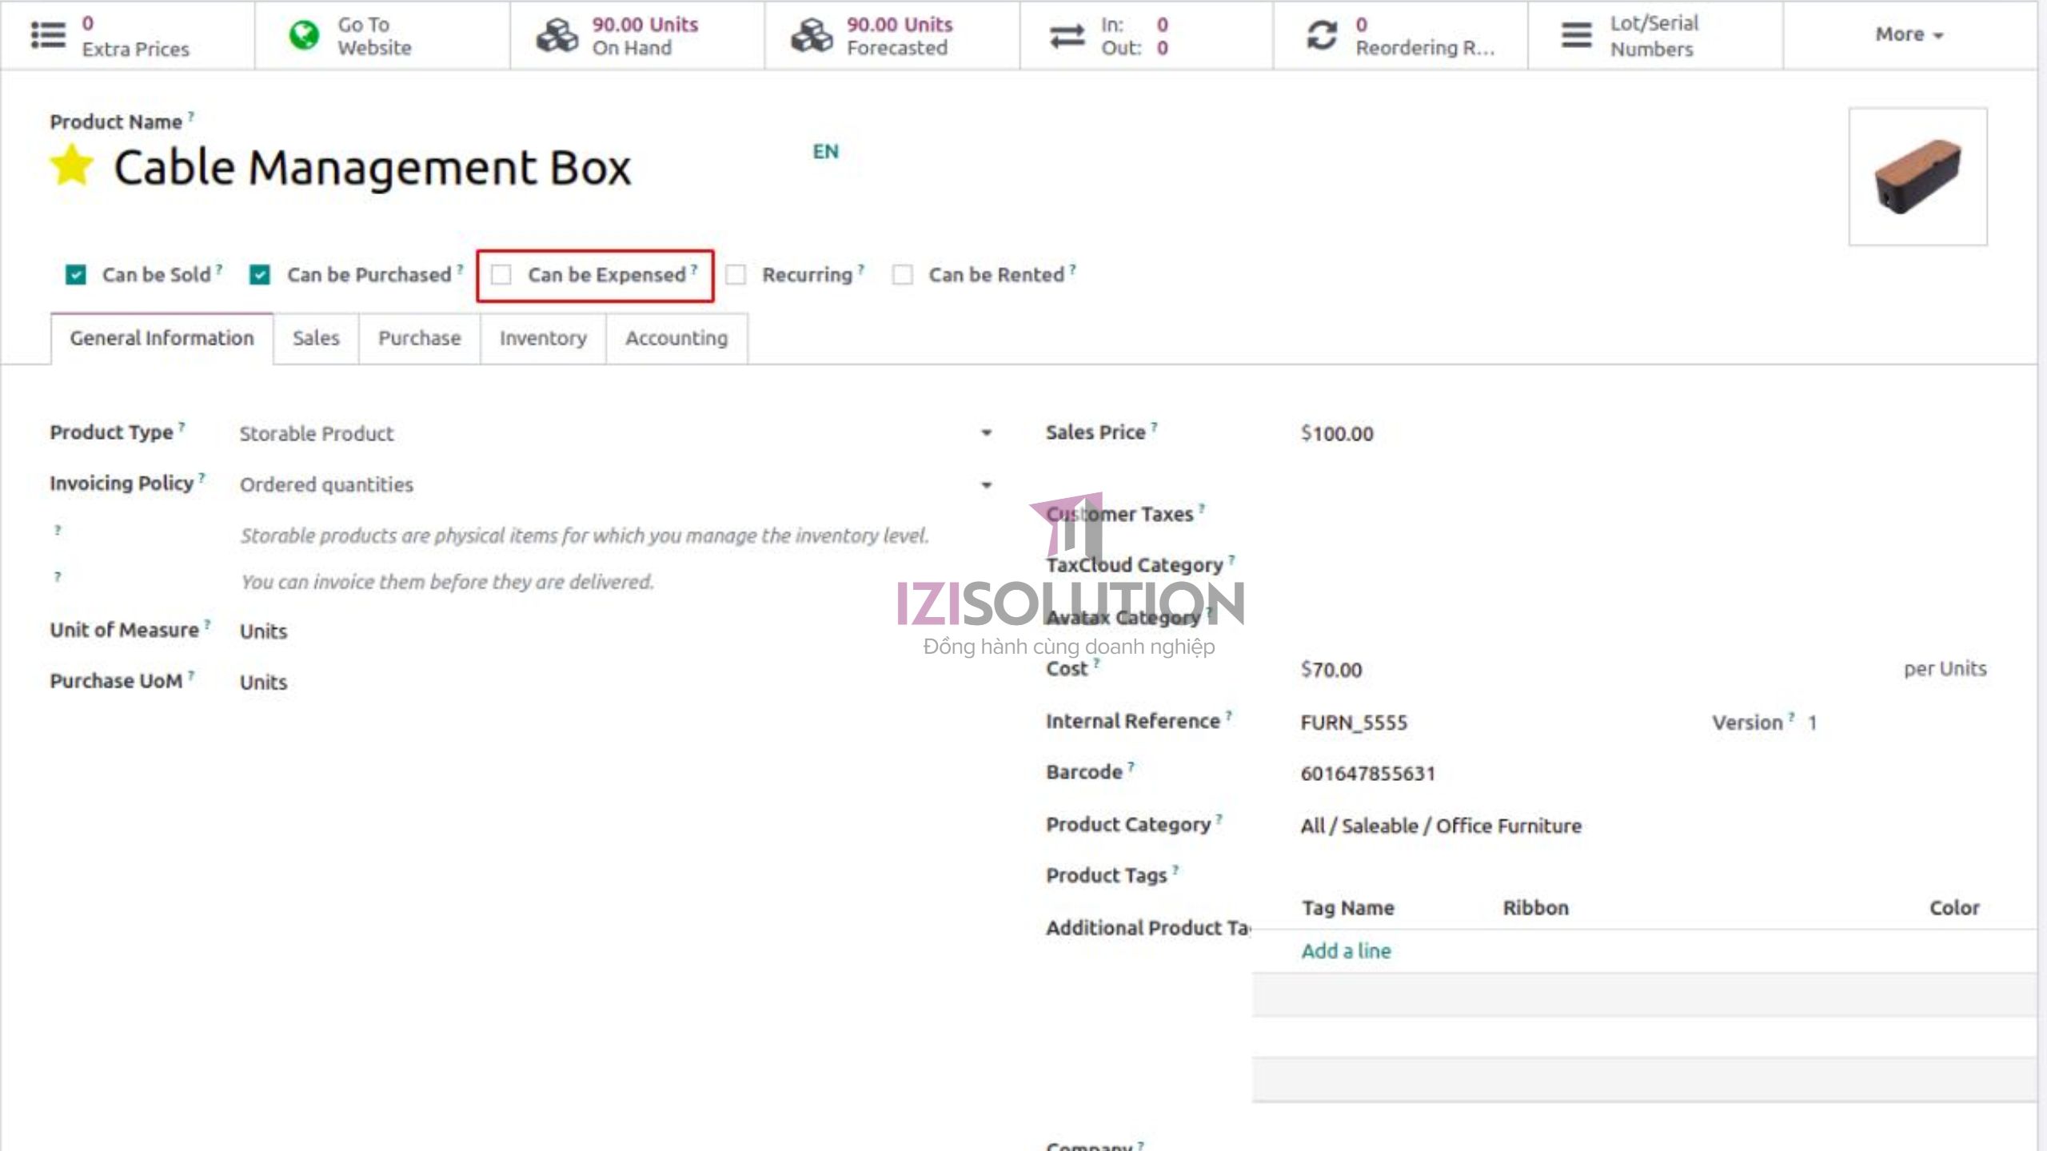Click the Lot/Serial Numbers bars icon

[1576, 35]
